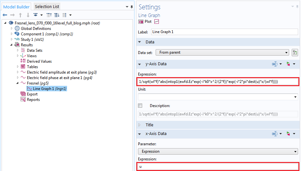Viewport: 301px width, 171px height.
Task: Select Derived Values in the tree
Action: coord(39,61)
